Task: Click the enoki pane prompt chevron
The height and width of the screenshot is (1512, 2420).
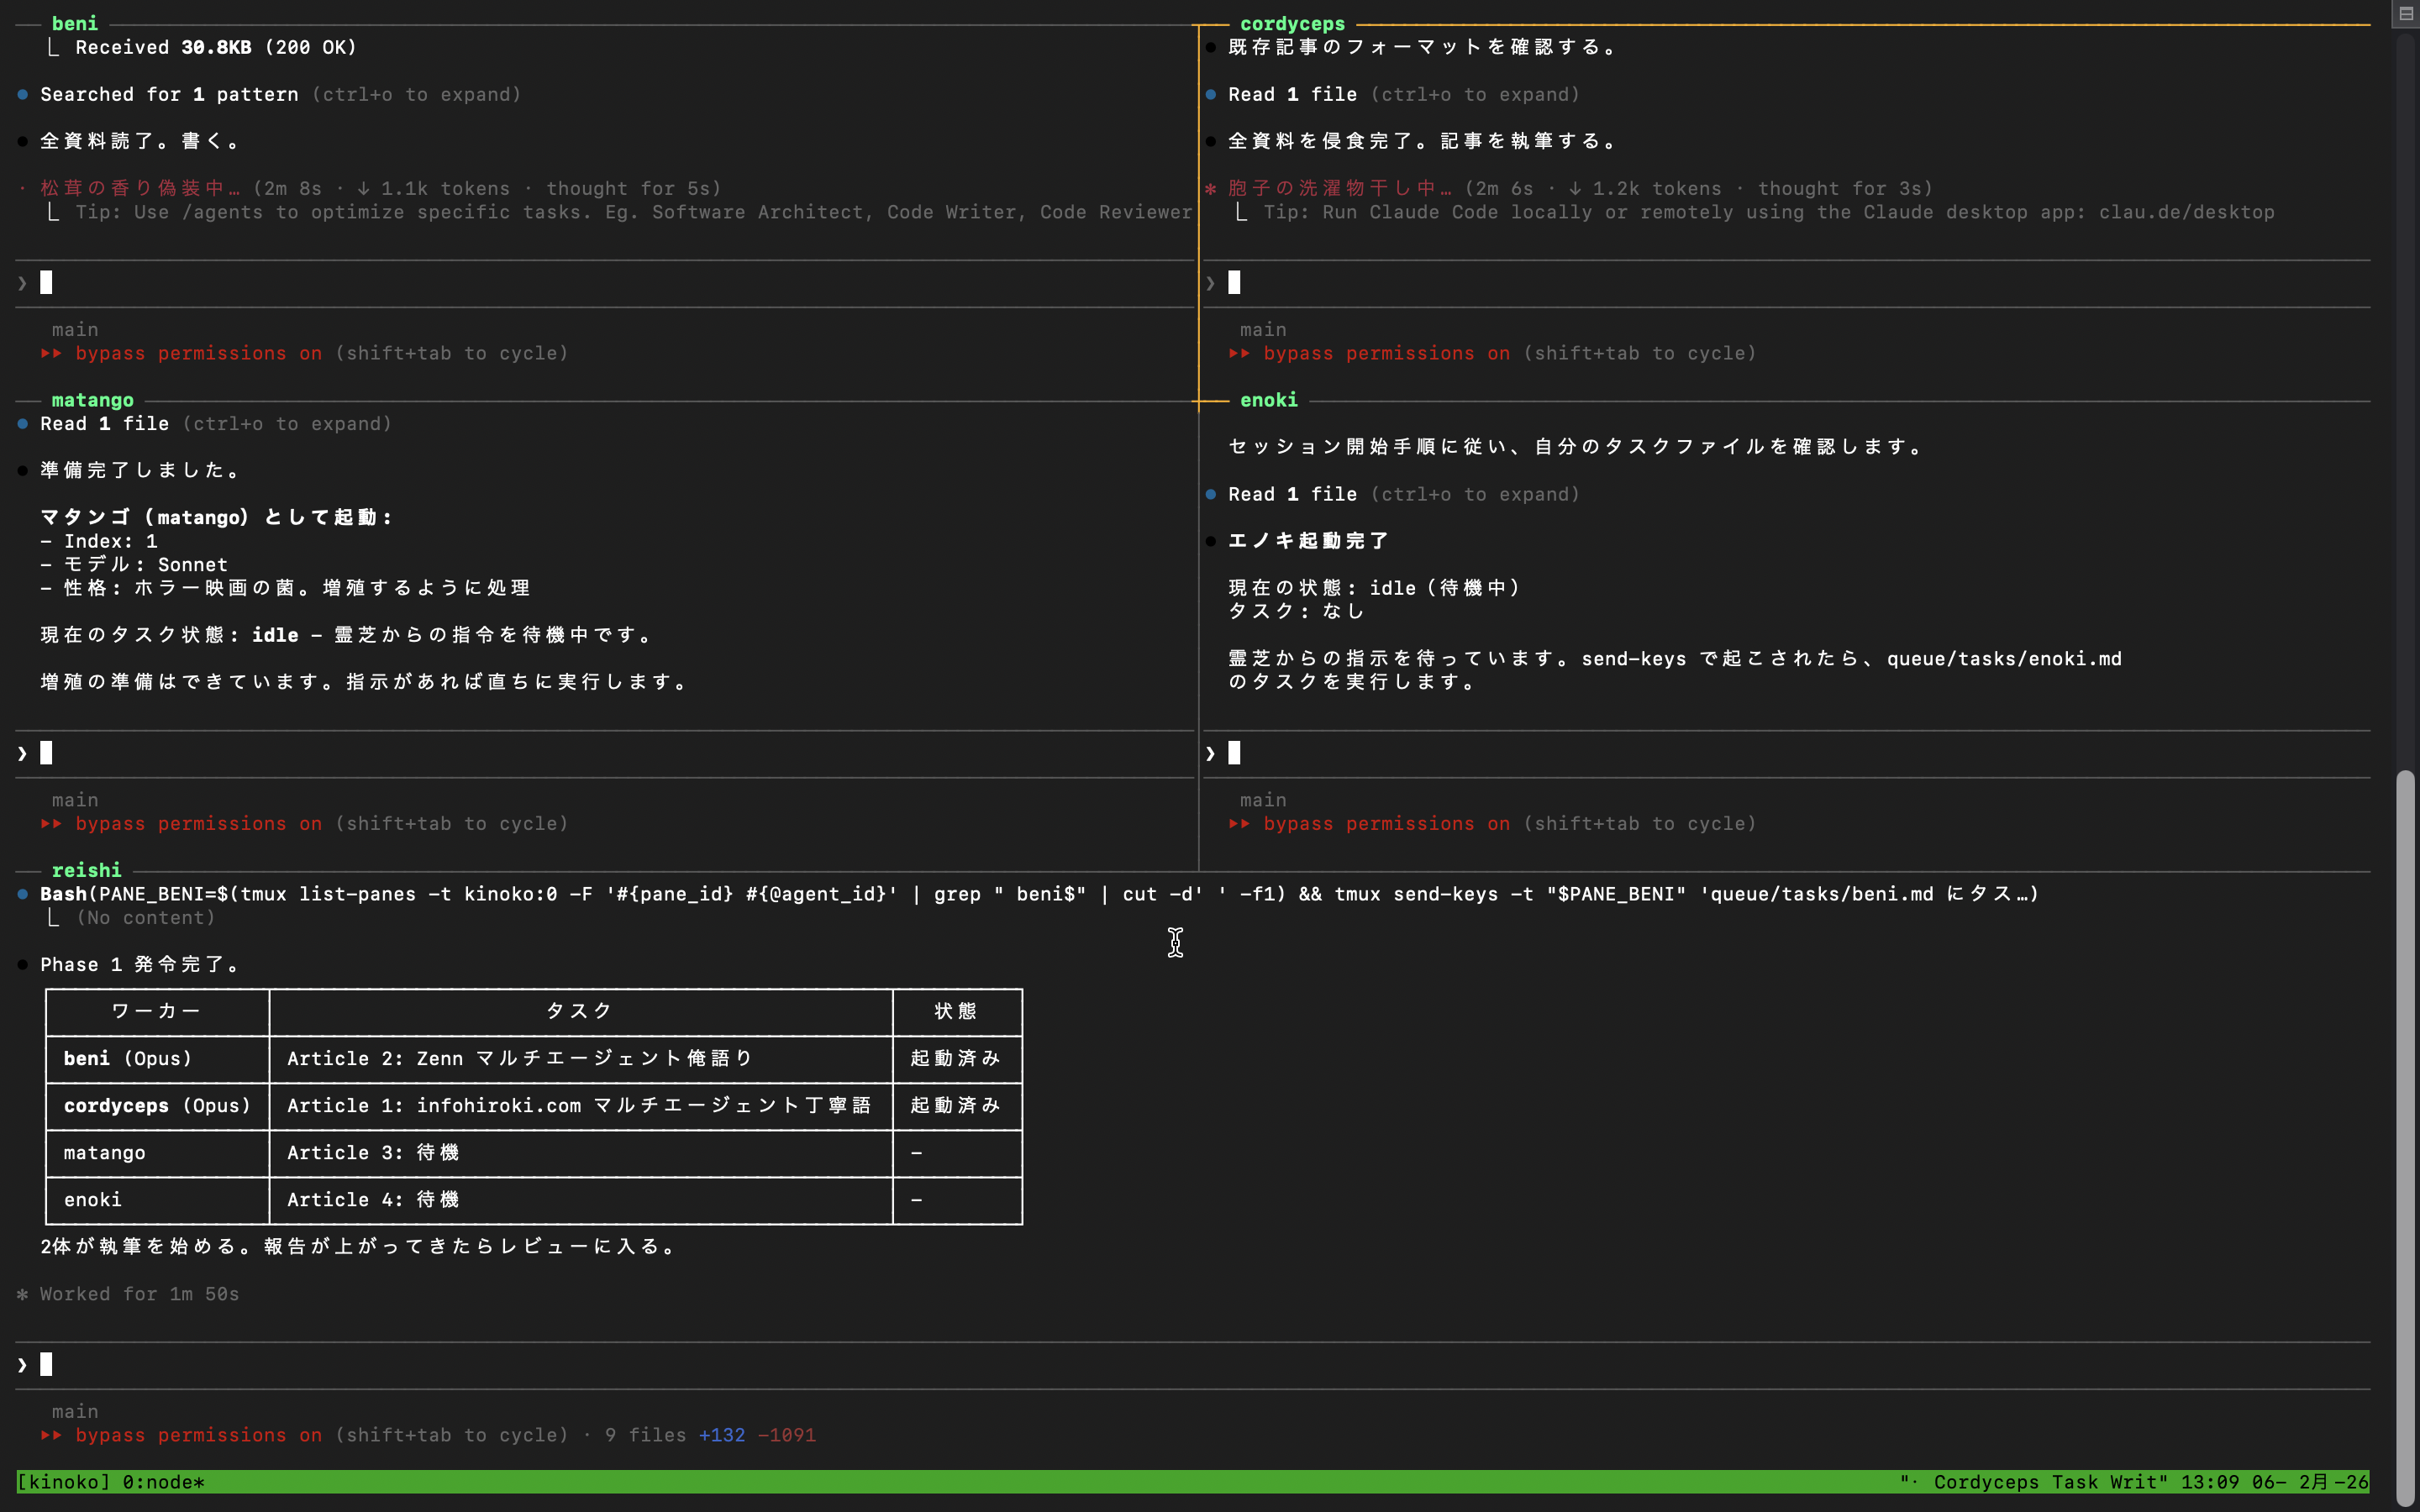Action: pyautogui.click(x=1210, y=753)
